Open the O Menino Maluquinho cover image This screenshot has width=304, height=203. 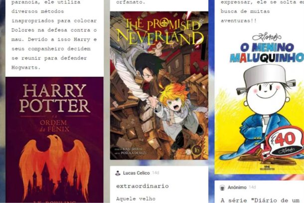[259, 102]
